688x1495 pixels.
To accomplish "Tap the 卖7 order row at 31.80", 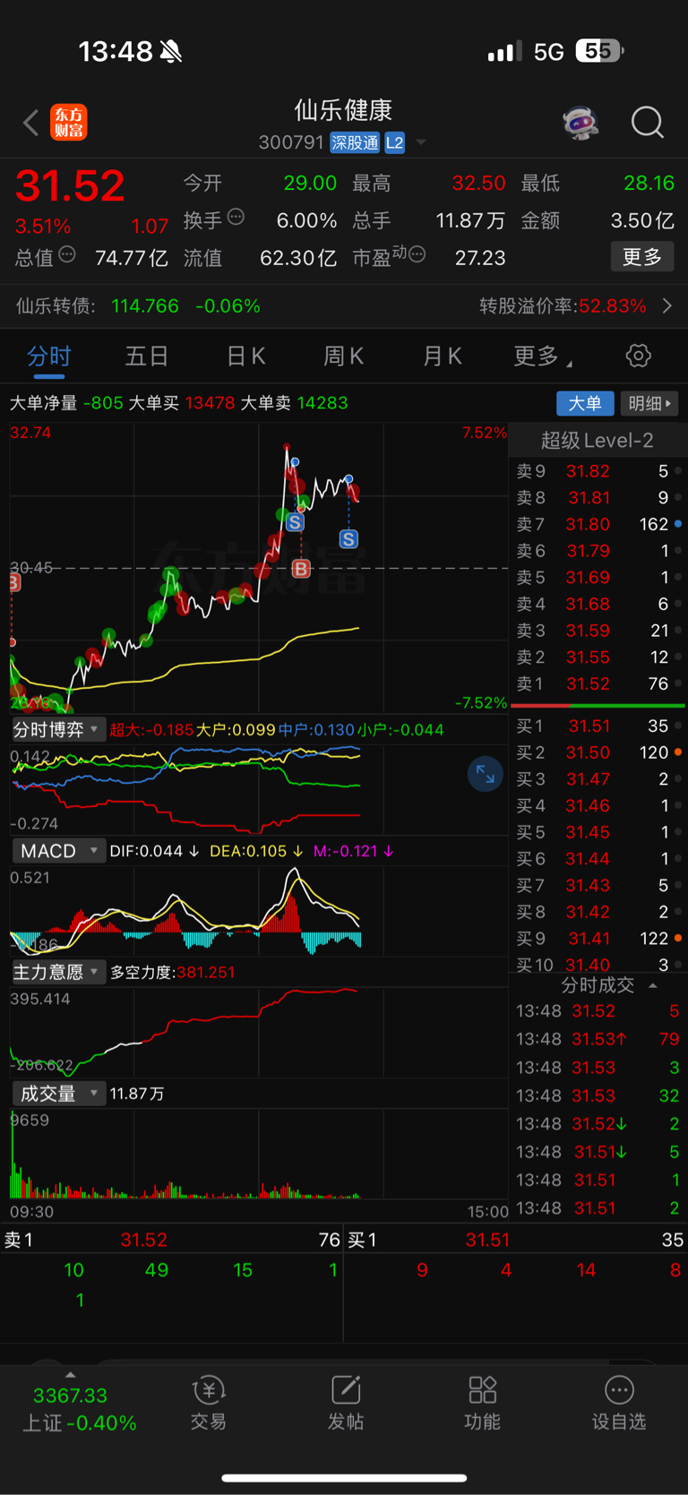I will [598, 524].
